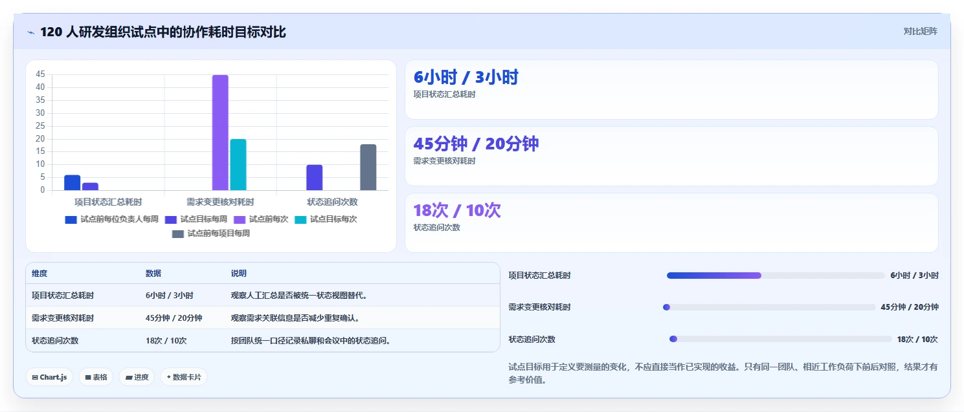Select the 进度 chip

[137, 377]
